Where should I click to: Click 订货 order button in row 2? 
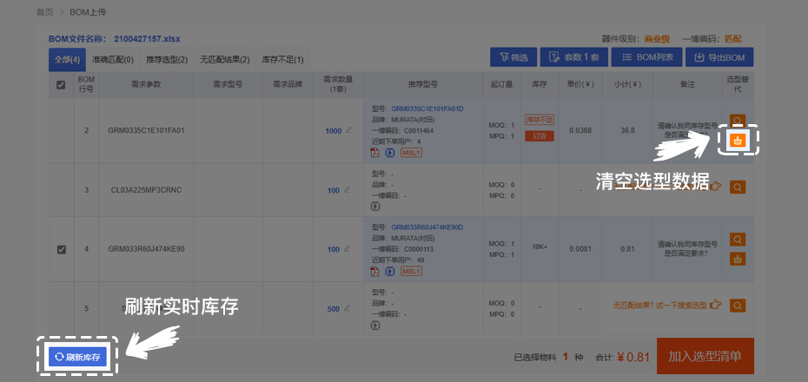540,136
